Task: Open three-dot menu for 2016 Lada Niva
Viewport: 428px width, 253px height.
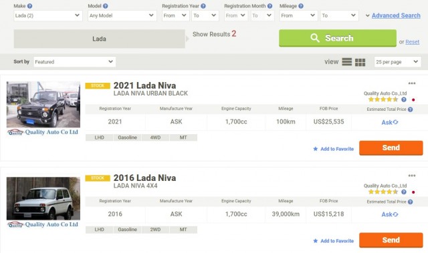Action: [x=412, y=176]
